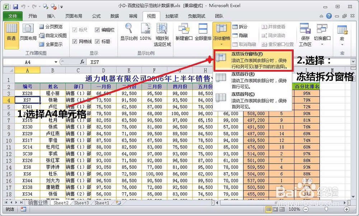This screenshot has width=359, height=216.
Task: Click the zoom slider handle
Action: pyautogui.click(x=326, y=209)
